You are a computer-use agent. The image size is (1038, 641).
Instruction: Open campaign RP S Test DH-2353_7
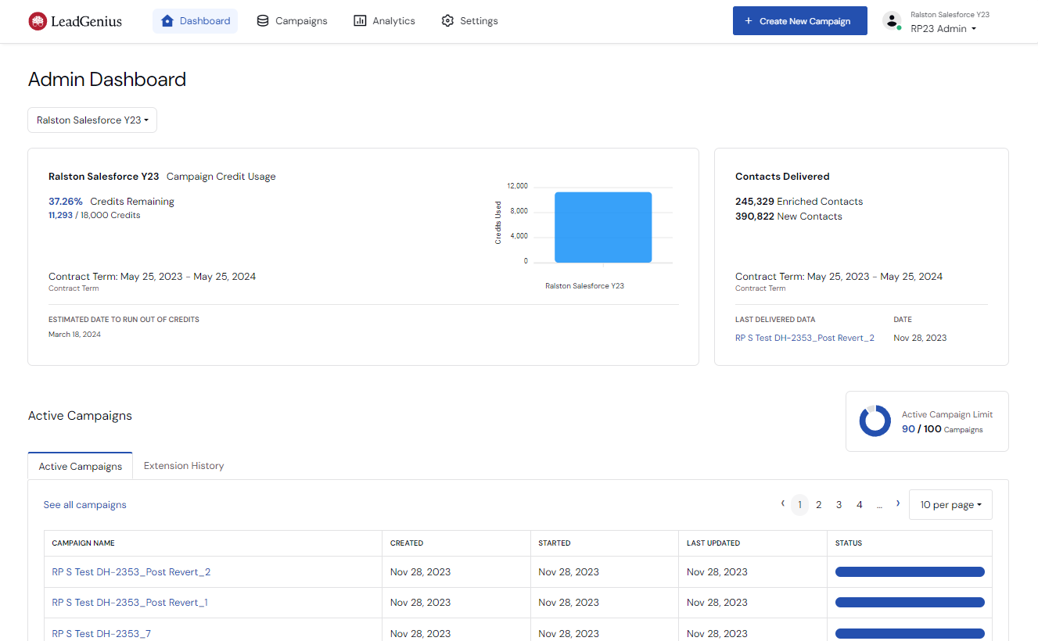point(102,634)
